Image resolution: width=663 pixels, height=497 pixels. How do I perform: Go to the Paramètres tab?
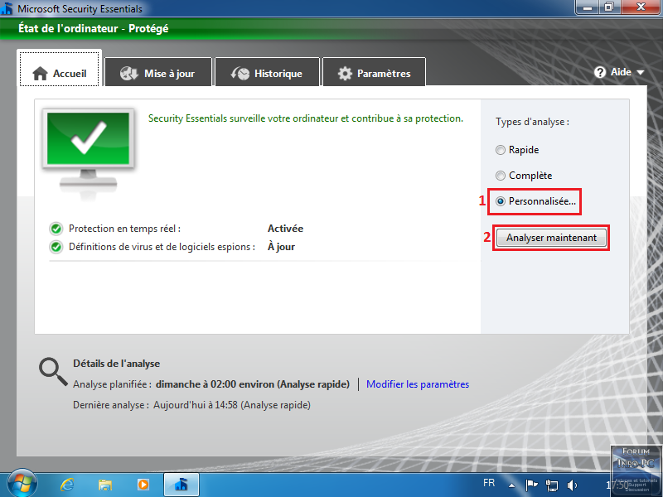click(x=375, y=73)
